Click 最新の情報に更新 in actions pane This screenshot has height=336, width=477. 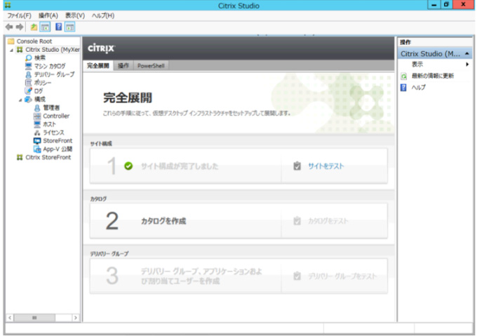click(x=433, y=76)
